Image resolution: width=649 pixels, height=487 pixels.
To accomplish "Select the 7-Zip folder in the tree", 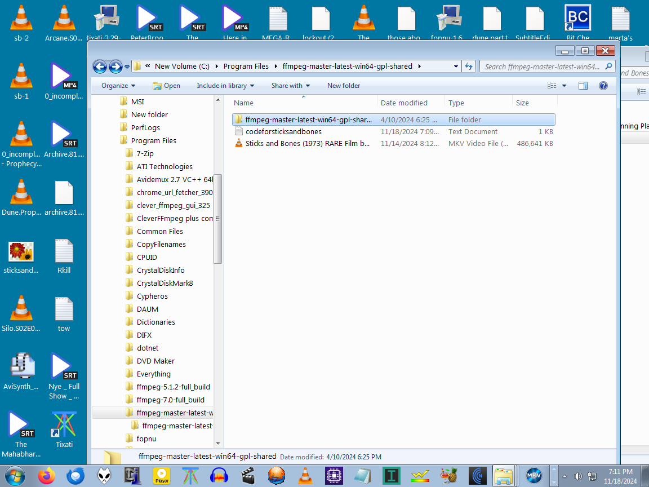I will click(x=145, y=154).
